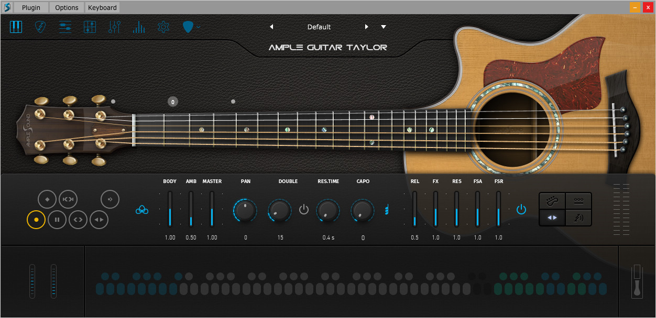Click the capo position marker showing 0
The image size is (656, 318).
coord(173,102)
